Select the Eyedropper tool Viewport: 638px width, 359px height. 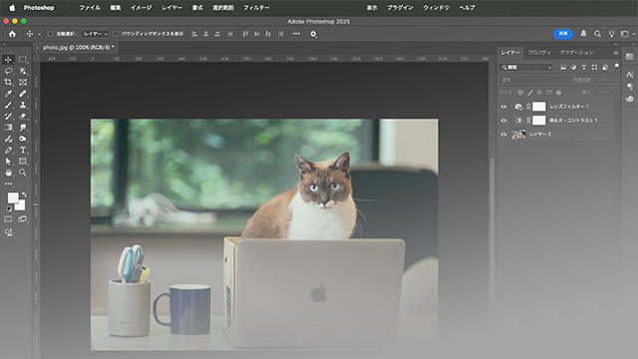8,94
